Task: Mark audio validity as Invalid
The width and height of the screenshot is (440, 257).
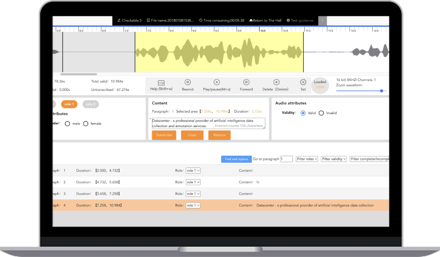Action: point(321,113)
